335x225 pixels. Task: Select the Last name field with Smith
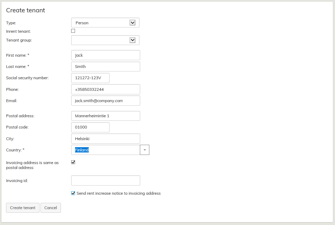click(106, 67)
